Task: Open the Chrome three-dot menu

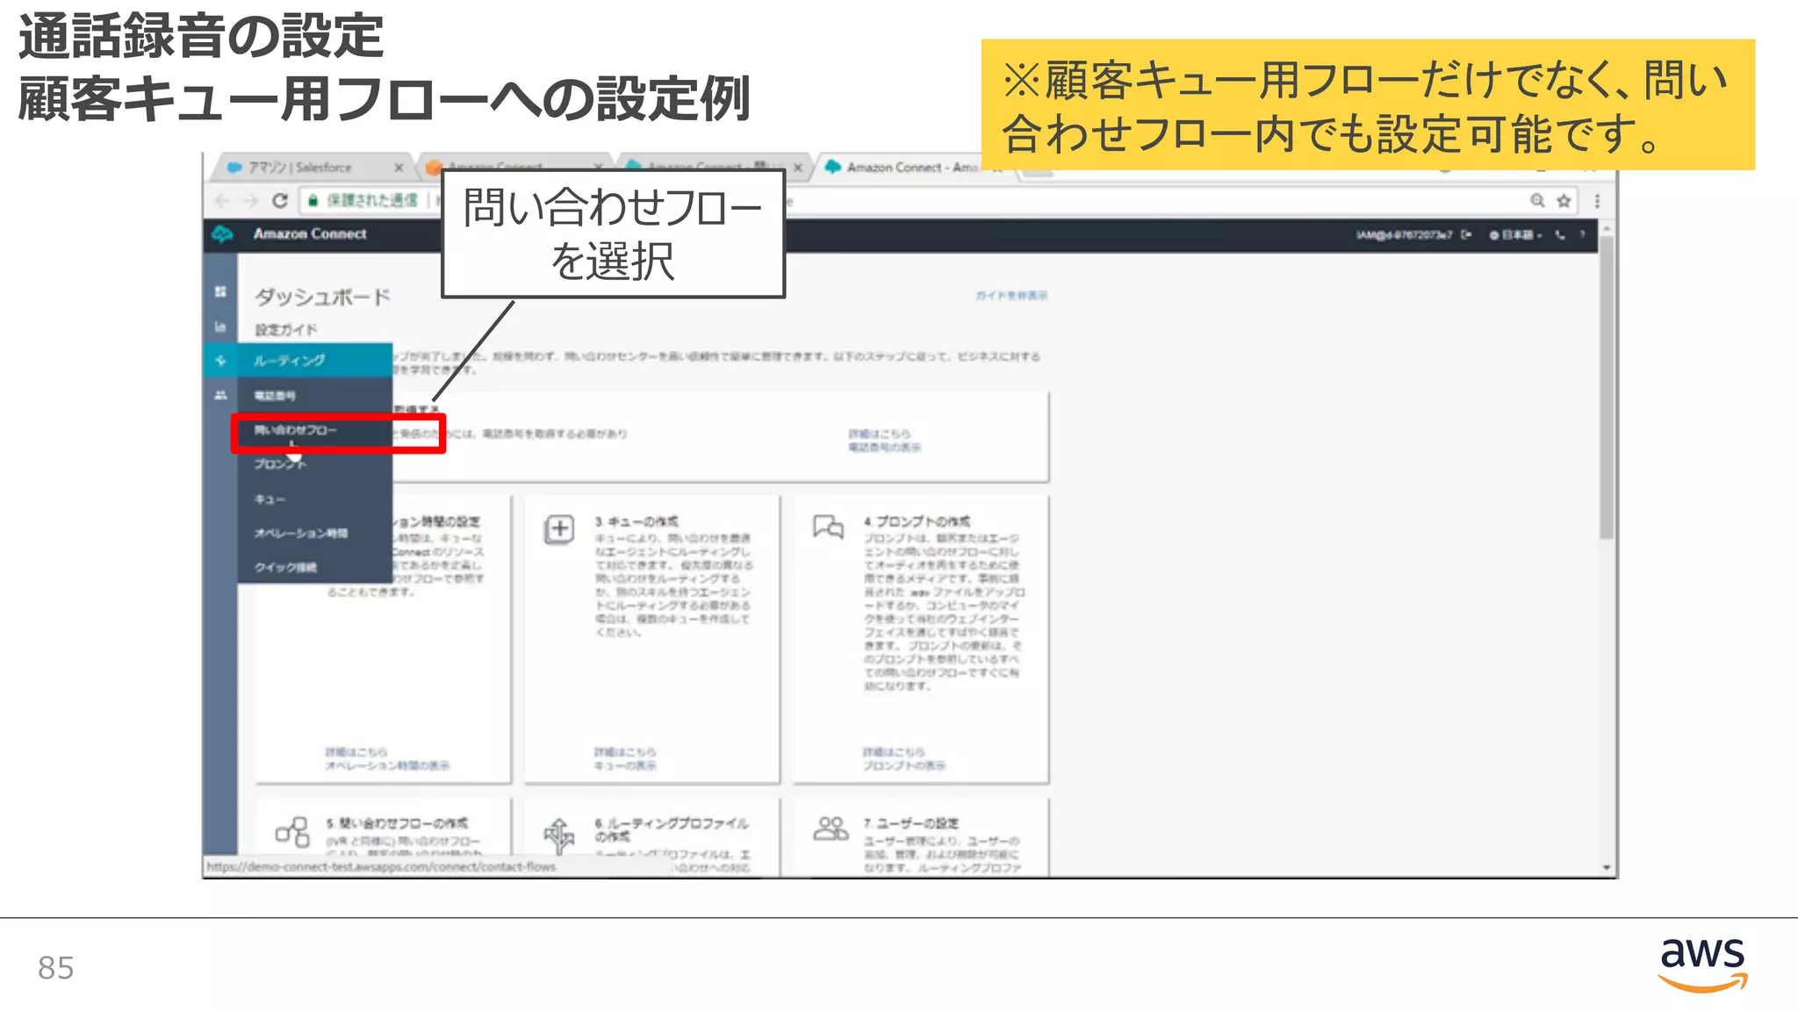Action: pyautogui.click(x=1597, y=201)
